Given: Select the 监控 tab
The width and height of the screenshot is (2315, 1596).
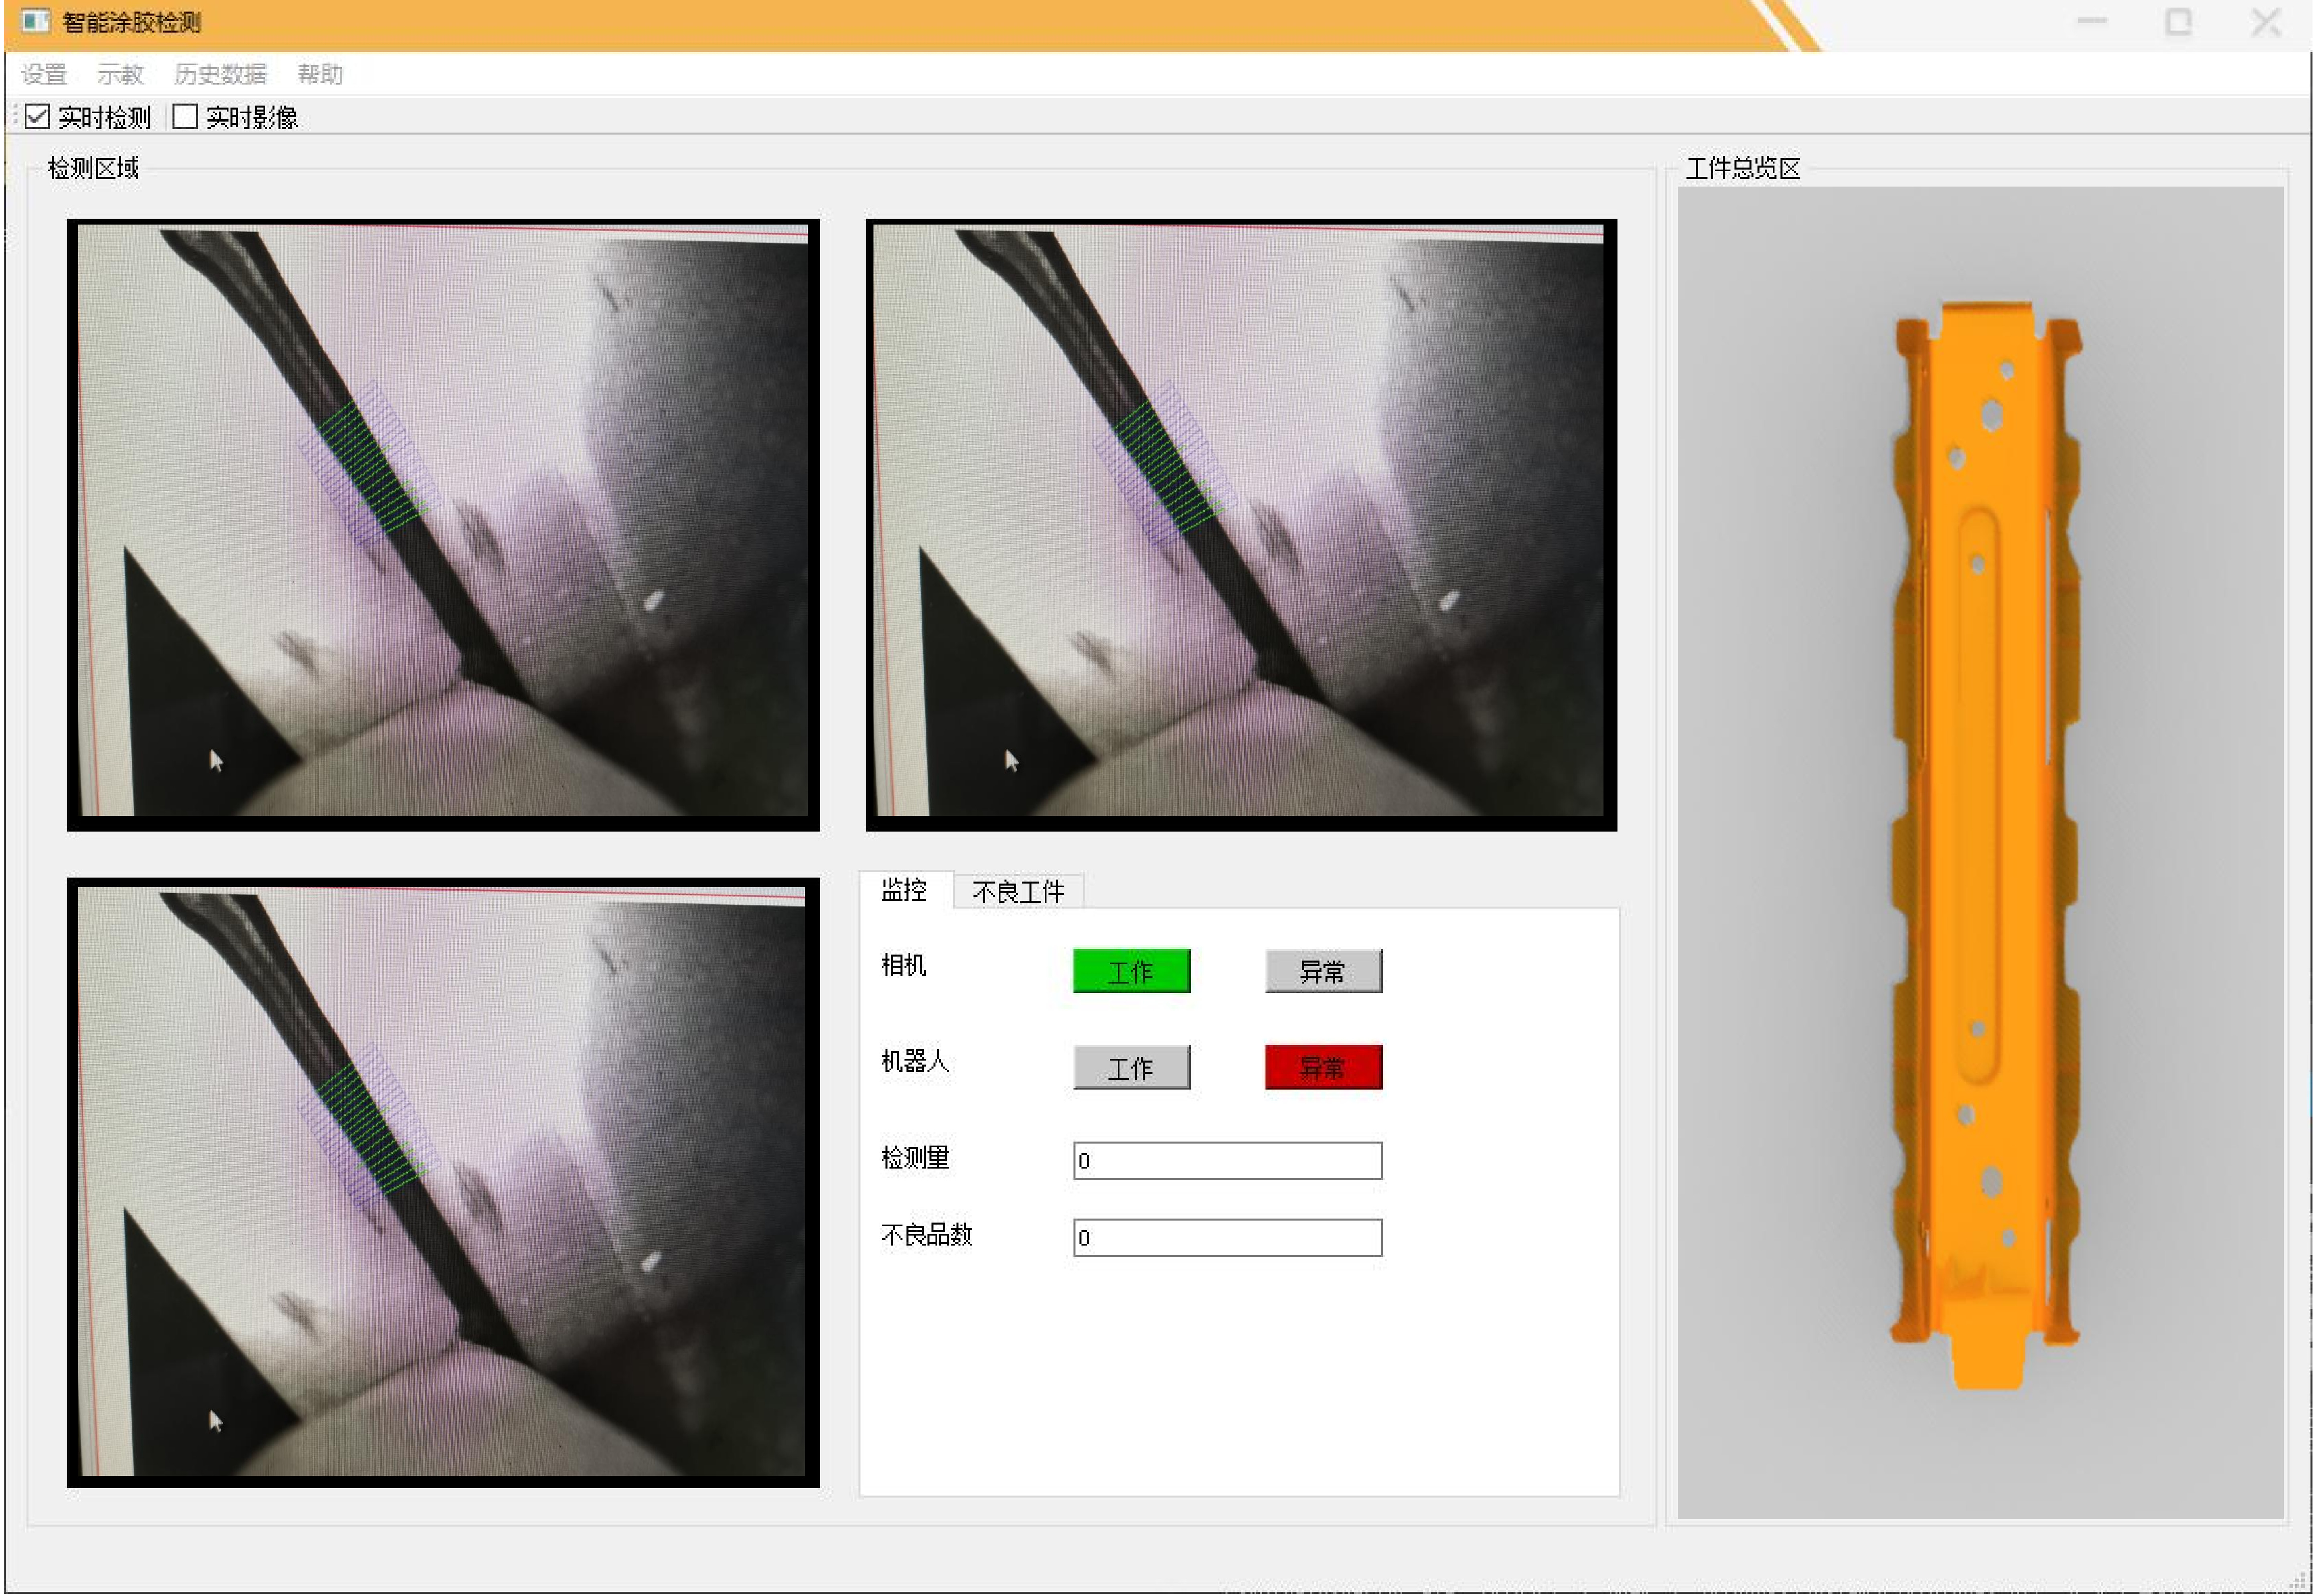Looking at the screenshot, I should pos(904,890).
